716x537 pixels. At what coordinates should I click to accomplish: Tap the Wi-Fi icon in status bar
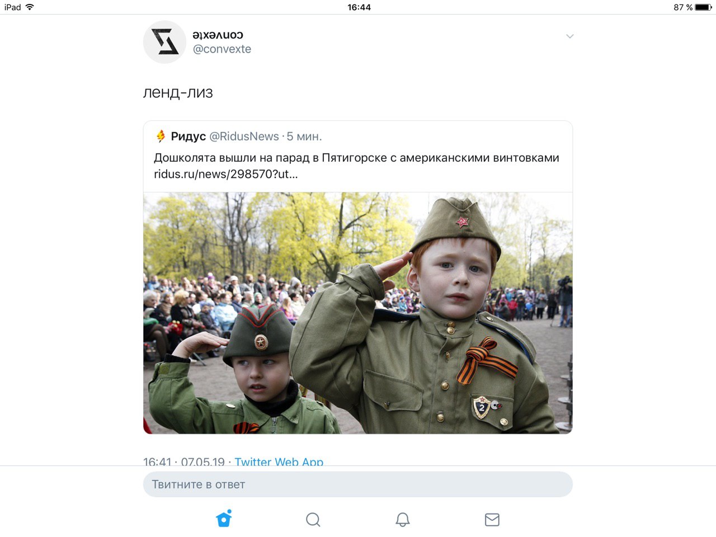coord(30,7)
